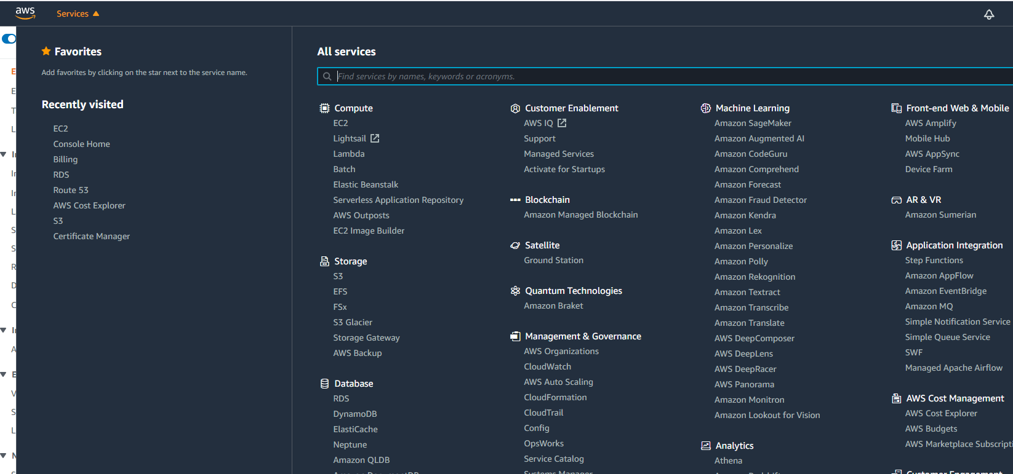
Task: Open CloudWatch under Management & Governance
Action: [x=547, y=366]
